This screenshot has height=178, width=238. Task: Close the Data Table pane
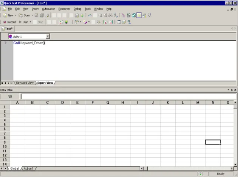coord(235,90)
